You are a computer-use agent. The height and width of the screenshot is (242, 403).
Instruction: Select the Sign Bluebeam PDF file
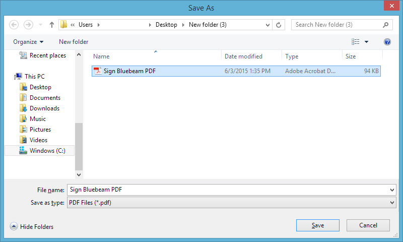pyautogui.click(x=236, y=71)
